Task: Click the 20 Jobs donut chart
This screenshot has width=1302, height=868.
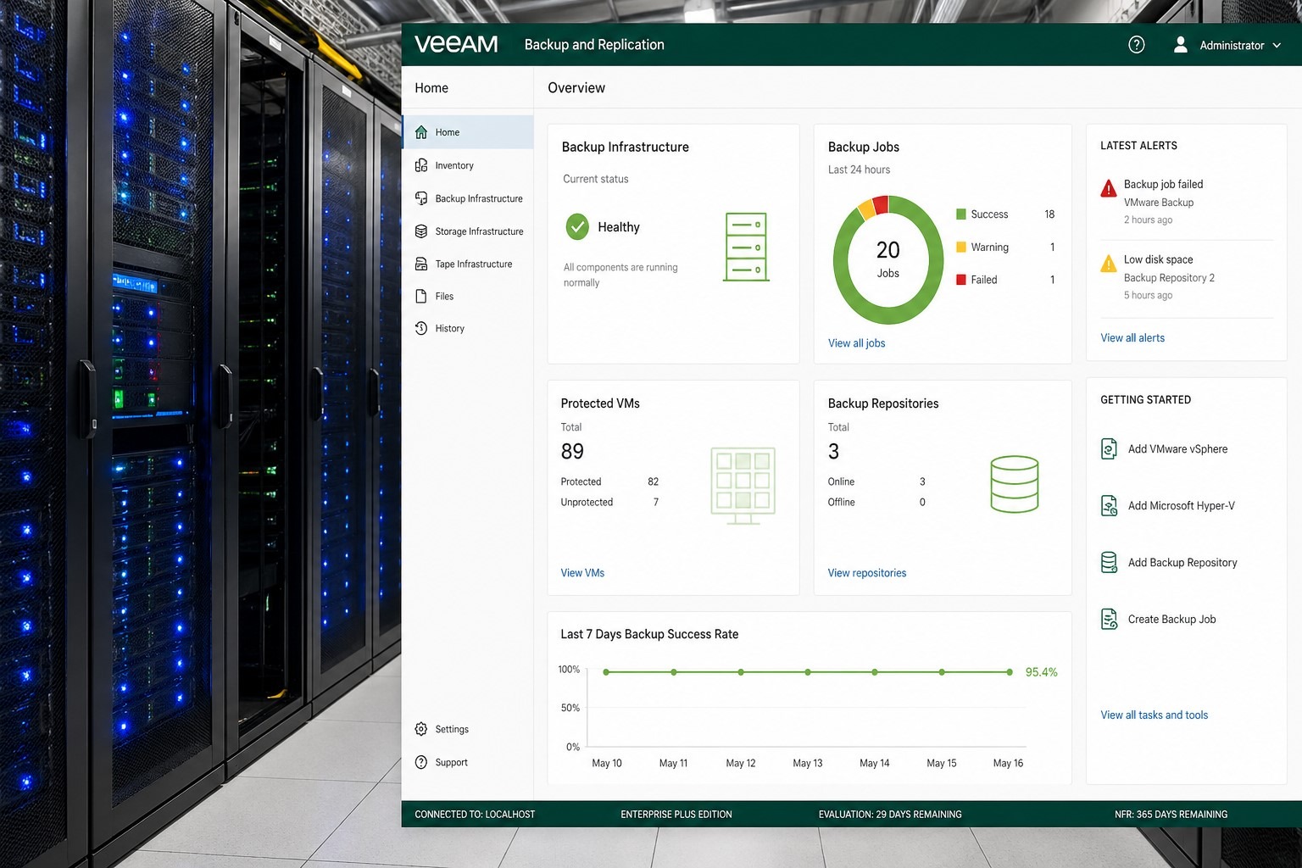Action: coord(887,259)
